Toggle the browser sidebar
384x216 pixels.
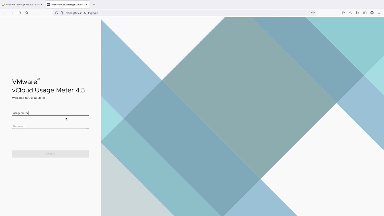pos(365,13)
